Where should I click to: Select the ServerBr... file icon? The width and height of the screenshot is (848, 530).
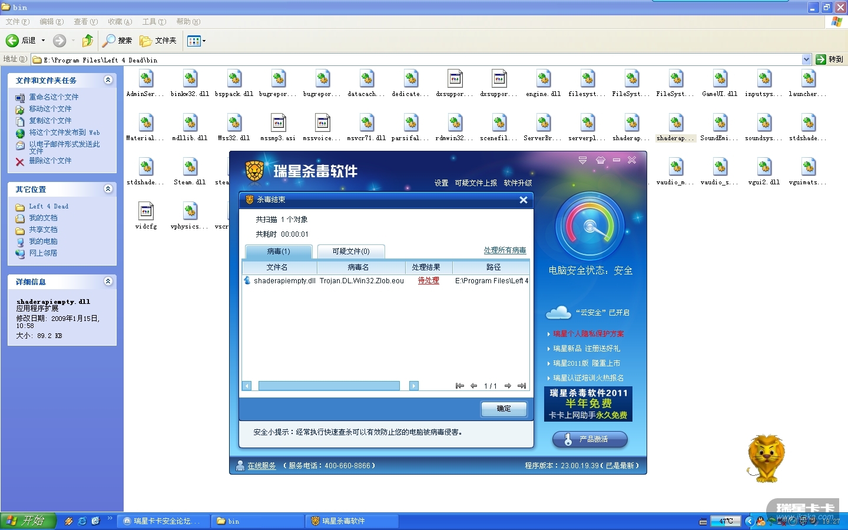tap(544, 122)
